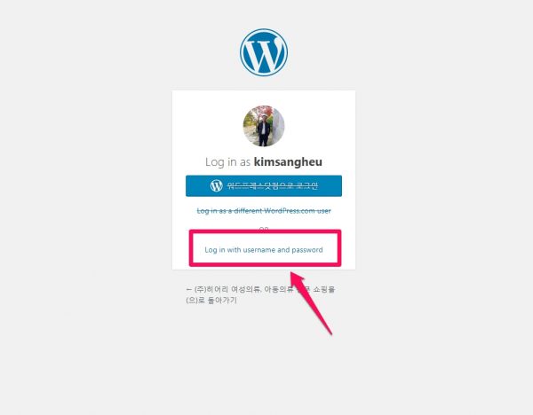The image size is (533, 415).
Task: Select the '(으)로 돌아가기' line of back link
Action: (211, 300)
